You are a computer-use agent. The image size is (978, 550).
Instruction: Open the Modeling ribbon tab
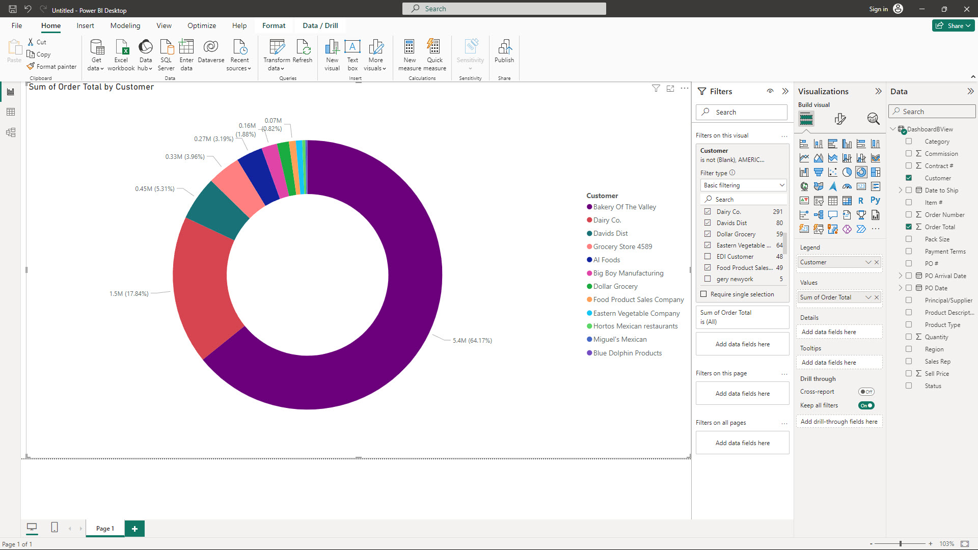pos(125,25)
